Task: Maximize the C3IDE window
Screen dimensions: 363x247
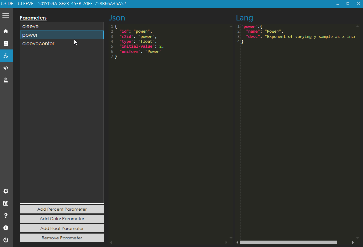Action: tap(348, 3)
